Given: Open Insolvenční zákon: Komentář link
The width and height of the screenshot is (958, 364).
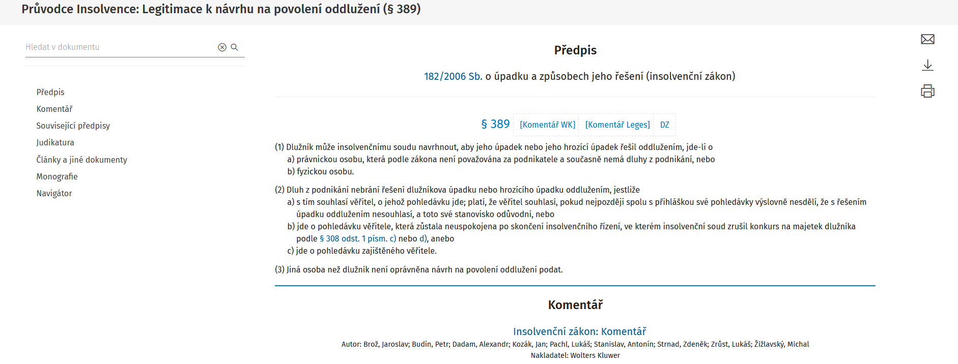Looking at the screenshot, I should click(579, 331).
